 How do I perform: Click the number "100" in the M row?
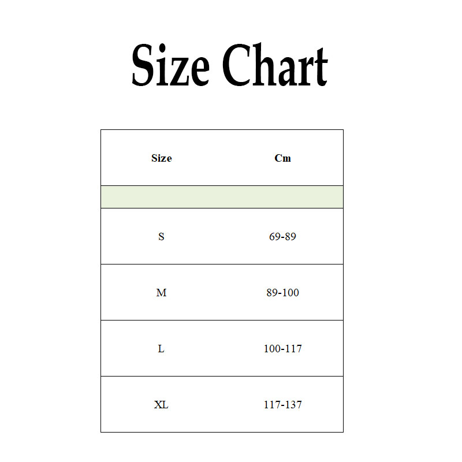[290, 293]
